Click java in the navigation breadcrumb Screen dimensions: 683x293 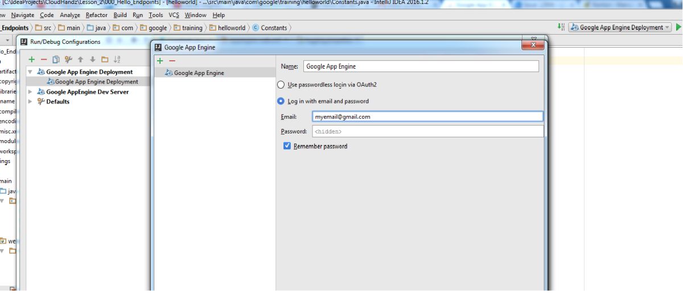click(x=96, y=28)
